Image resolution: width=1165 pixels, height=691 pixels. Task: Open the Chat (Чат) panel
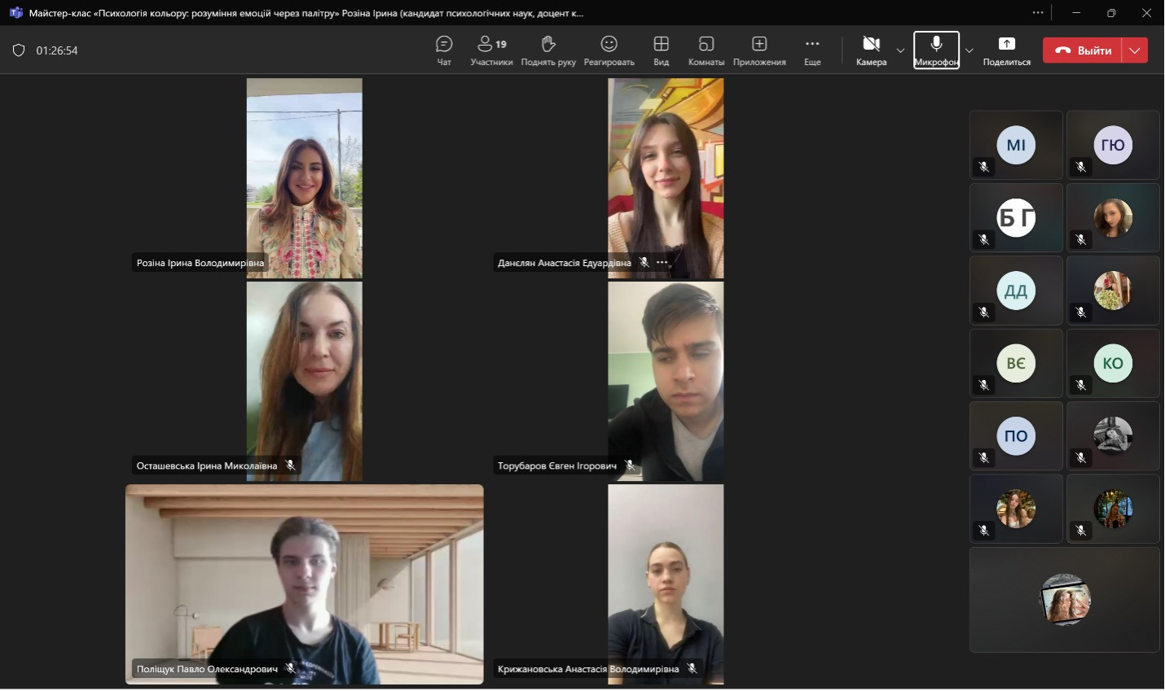click(x=444, y=50)
